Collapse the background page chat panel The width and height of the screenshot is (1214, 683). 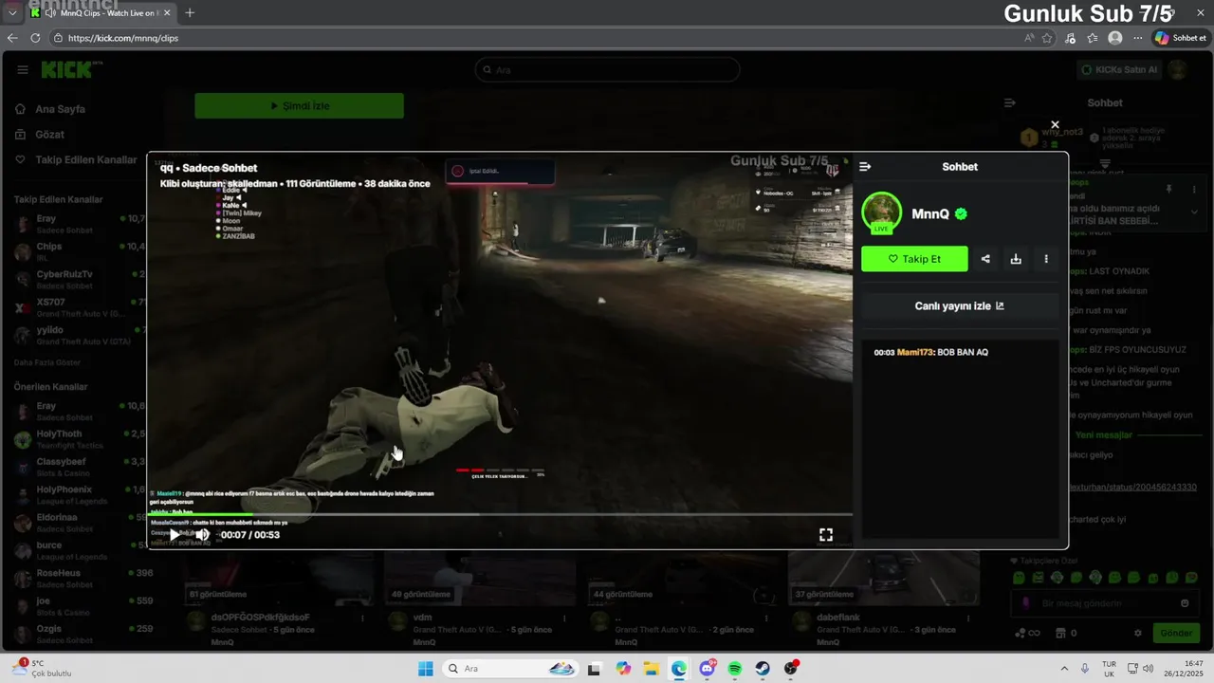click(1010, 102)
